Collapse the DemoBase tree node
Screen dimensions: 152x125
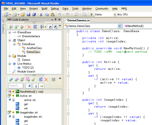pyautogui.click(x=14, y=44)
